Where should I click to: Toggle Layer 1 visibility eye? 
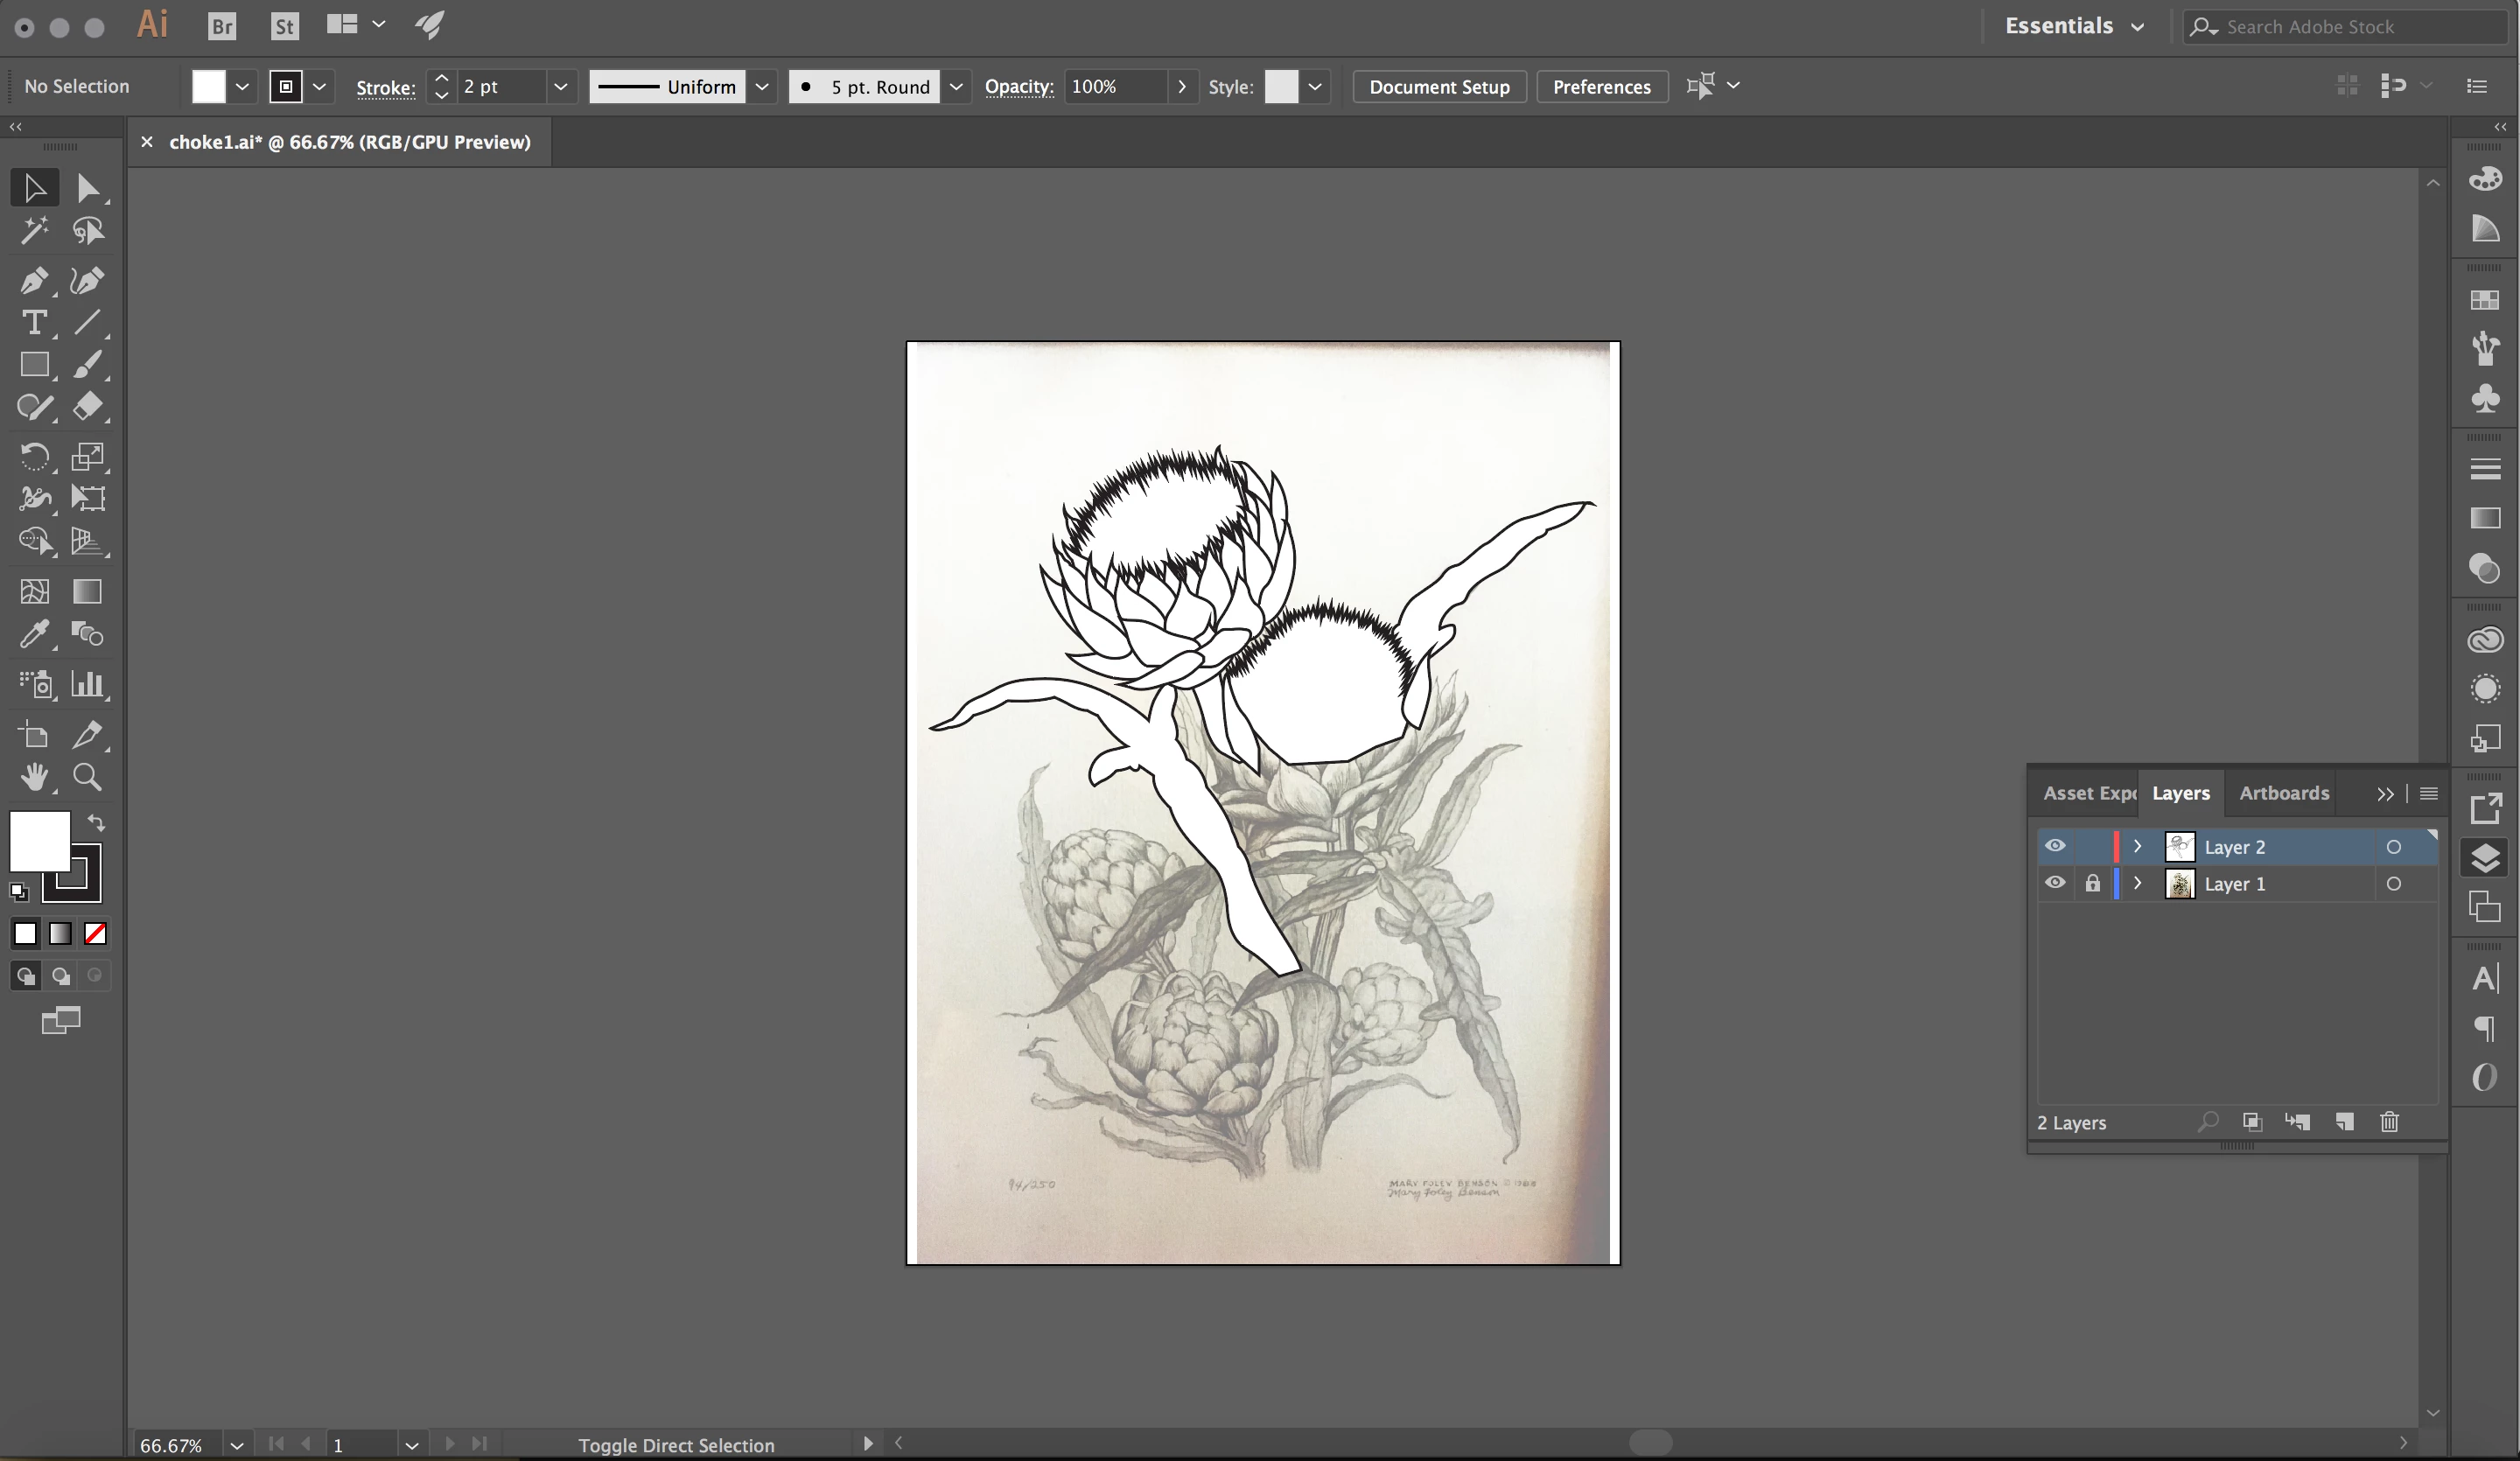pos(2055,883)
